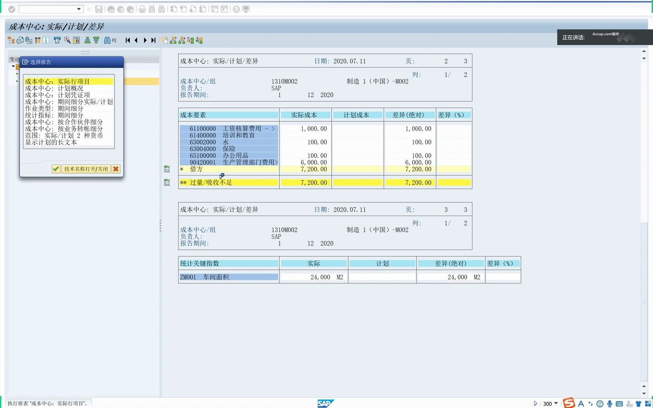The width and height of the screenshot is (653, 408).
Task: Click the Create New Session icon
Action: pos(214,9)
